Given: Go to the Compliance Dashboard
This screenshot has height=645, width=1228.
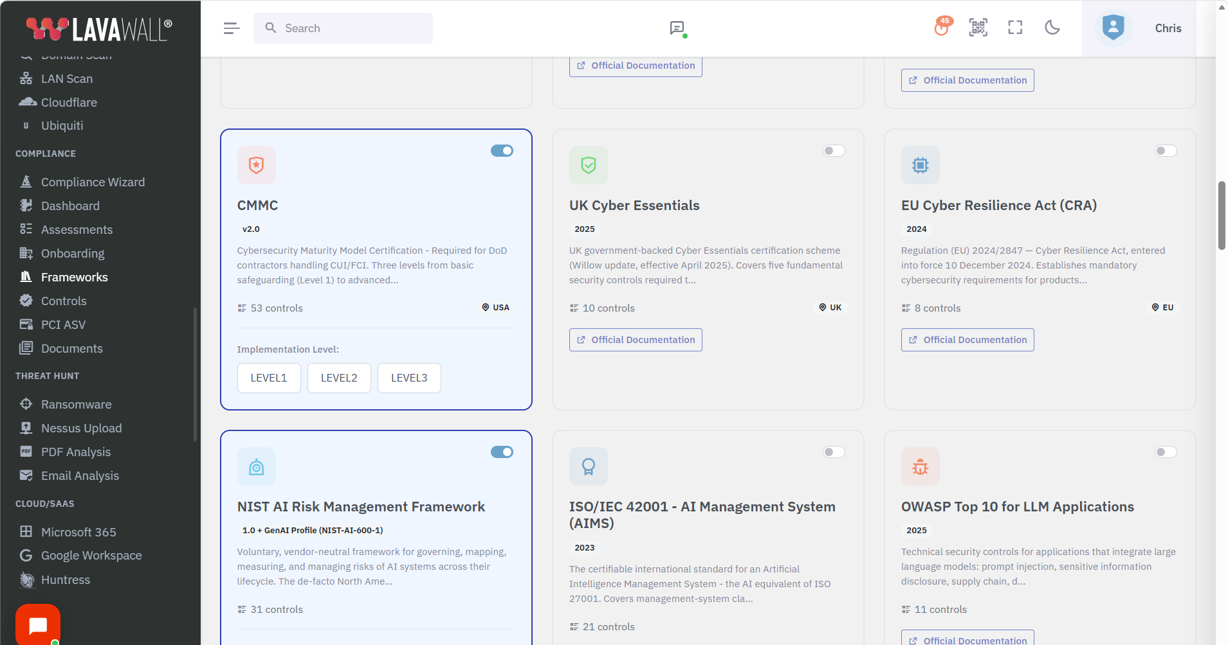Looking at the screenshot, I should coord(70,206).
